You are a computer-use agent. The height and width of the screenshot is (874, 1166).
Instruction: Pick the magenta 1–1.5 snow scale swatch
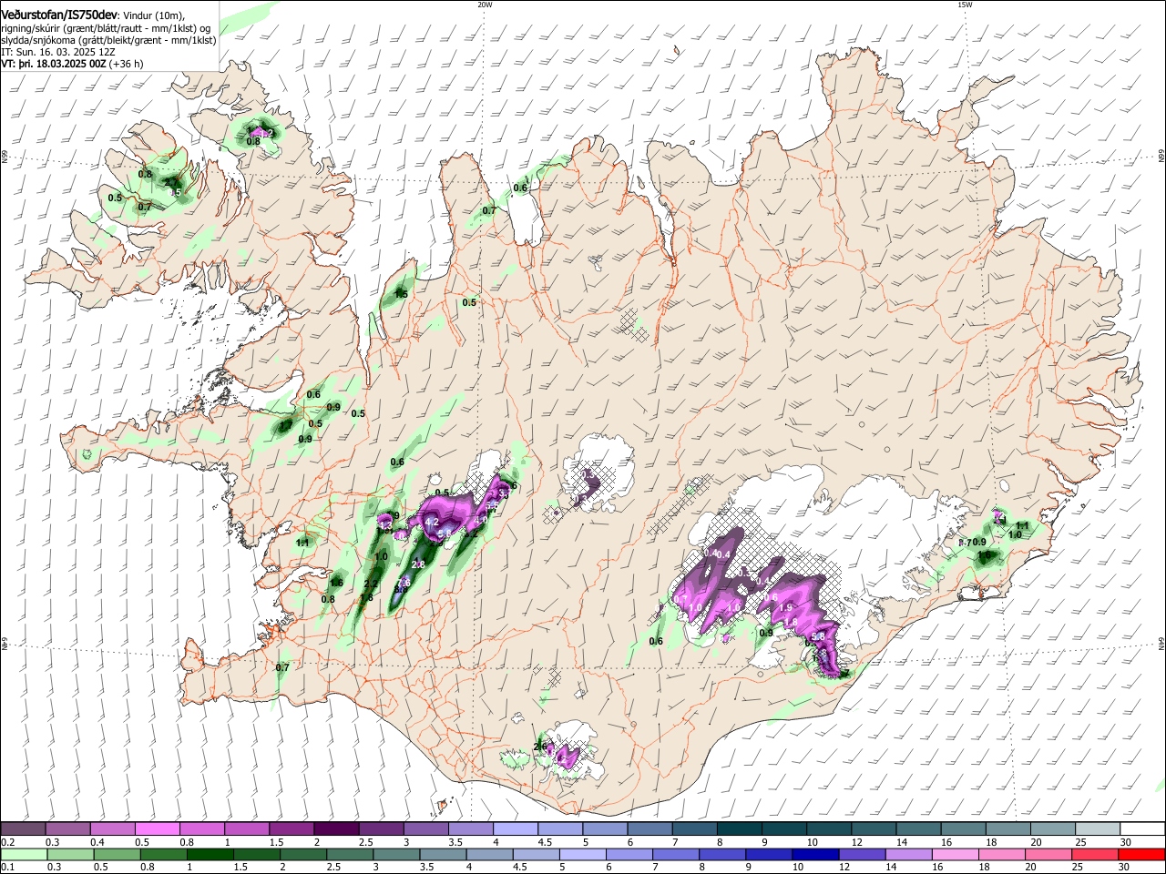(x=246, y=829)
